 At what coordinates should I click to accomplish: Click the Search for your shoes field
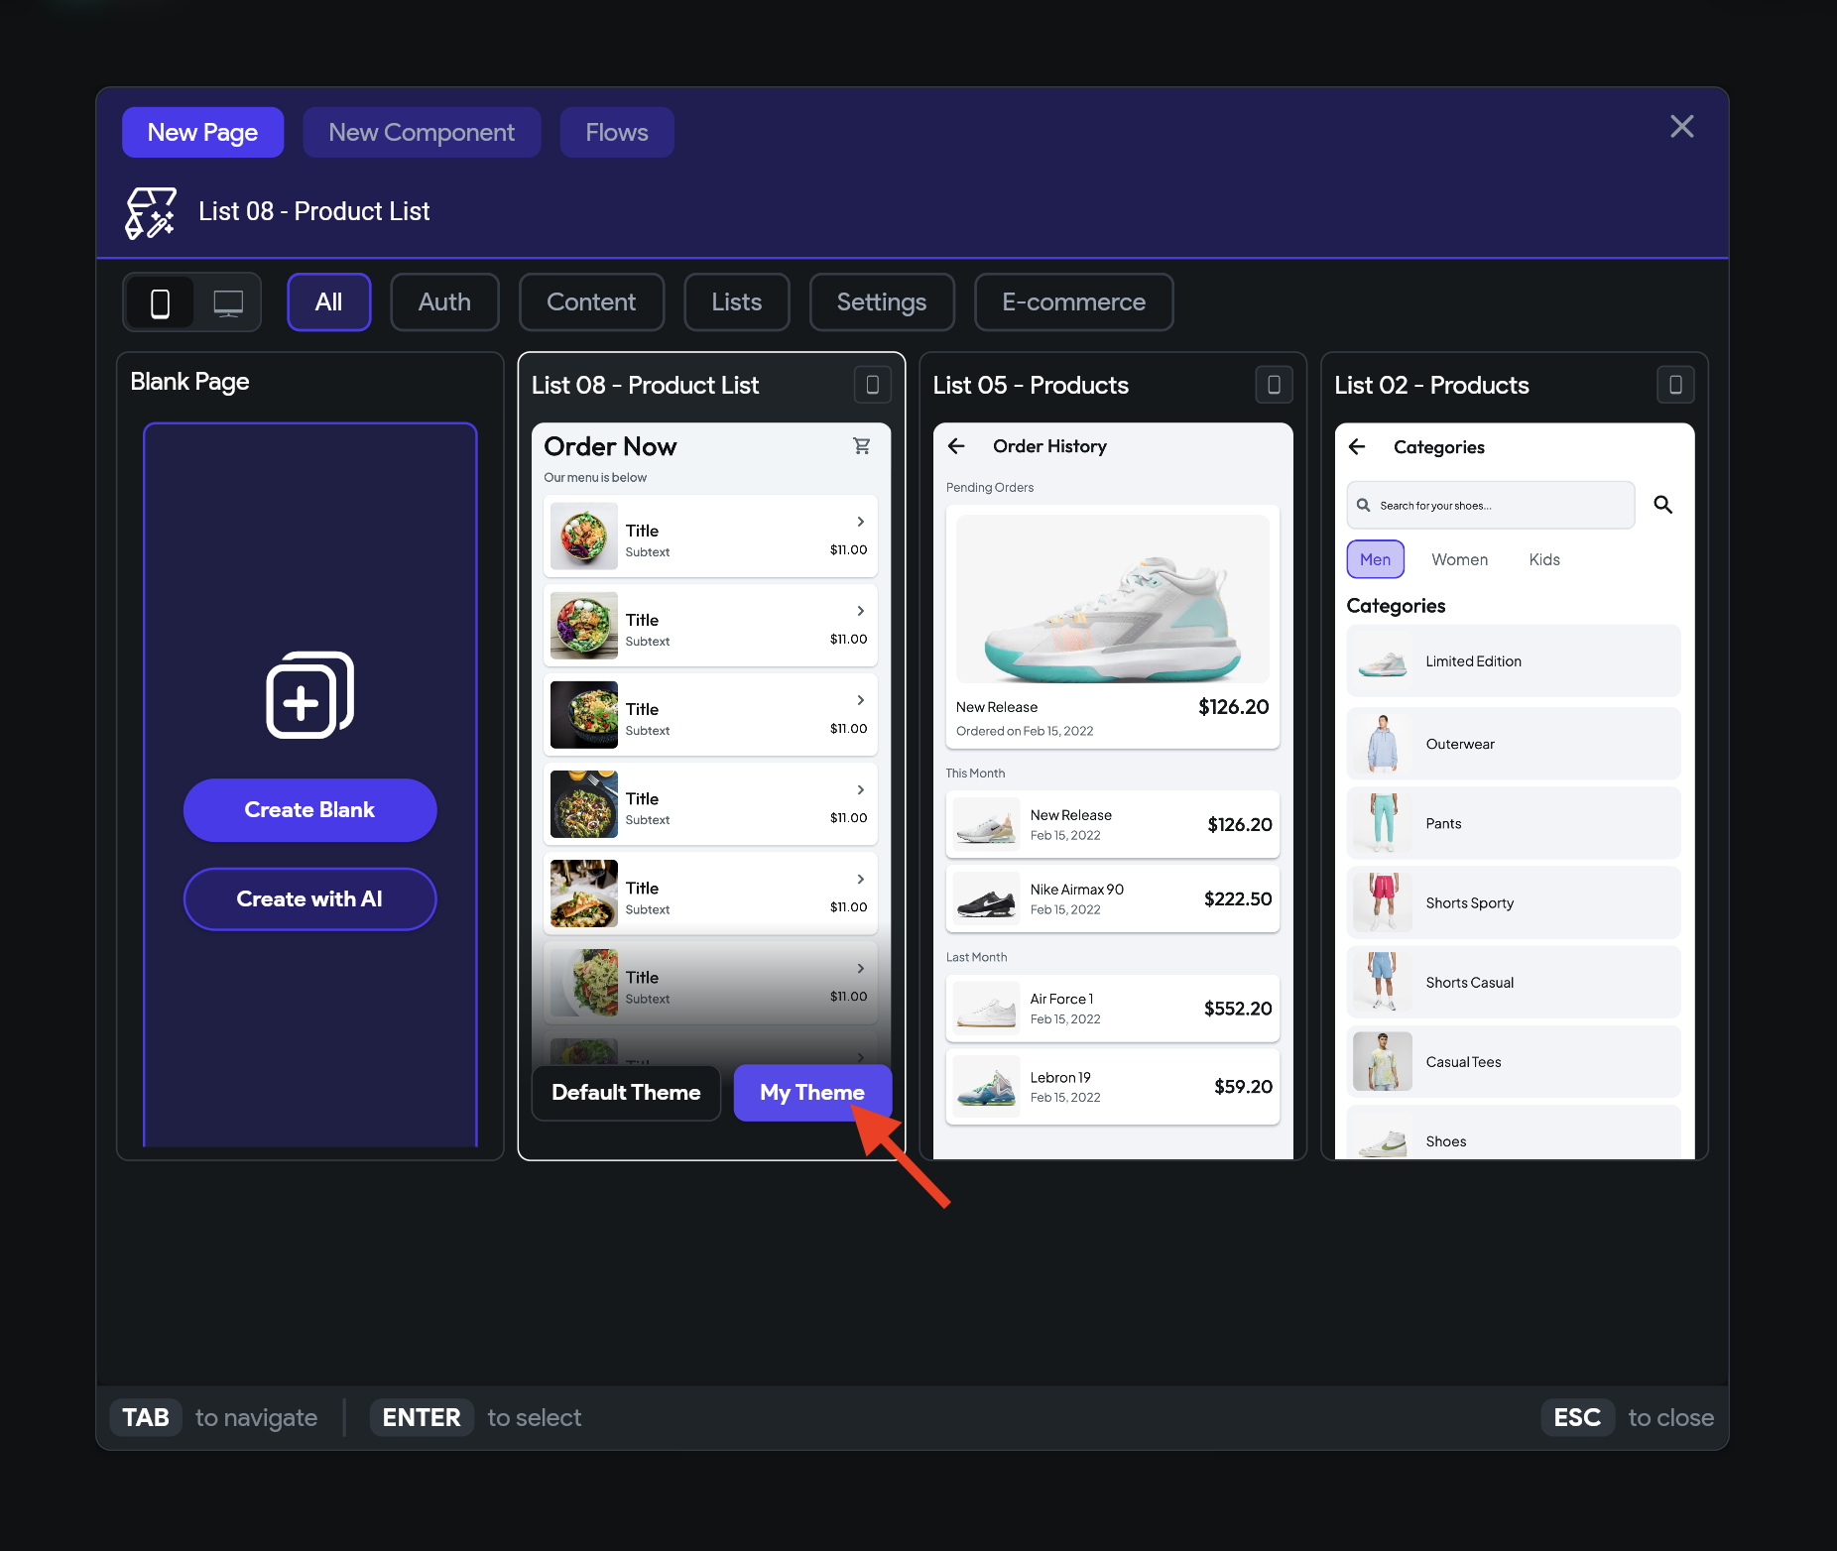(1491, 506)
